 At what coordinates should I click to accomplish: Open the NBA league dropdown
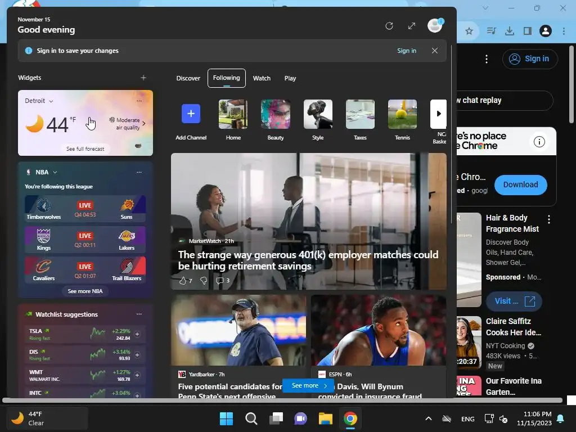pyautogui.click(x=46, y=172)
